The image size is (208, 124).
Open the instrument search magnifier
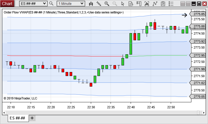click(x=51, y=4)
